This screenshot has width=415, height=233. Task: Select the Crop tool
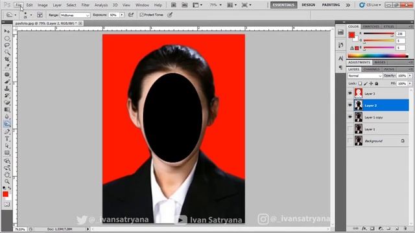coord(7,60)
